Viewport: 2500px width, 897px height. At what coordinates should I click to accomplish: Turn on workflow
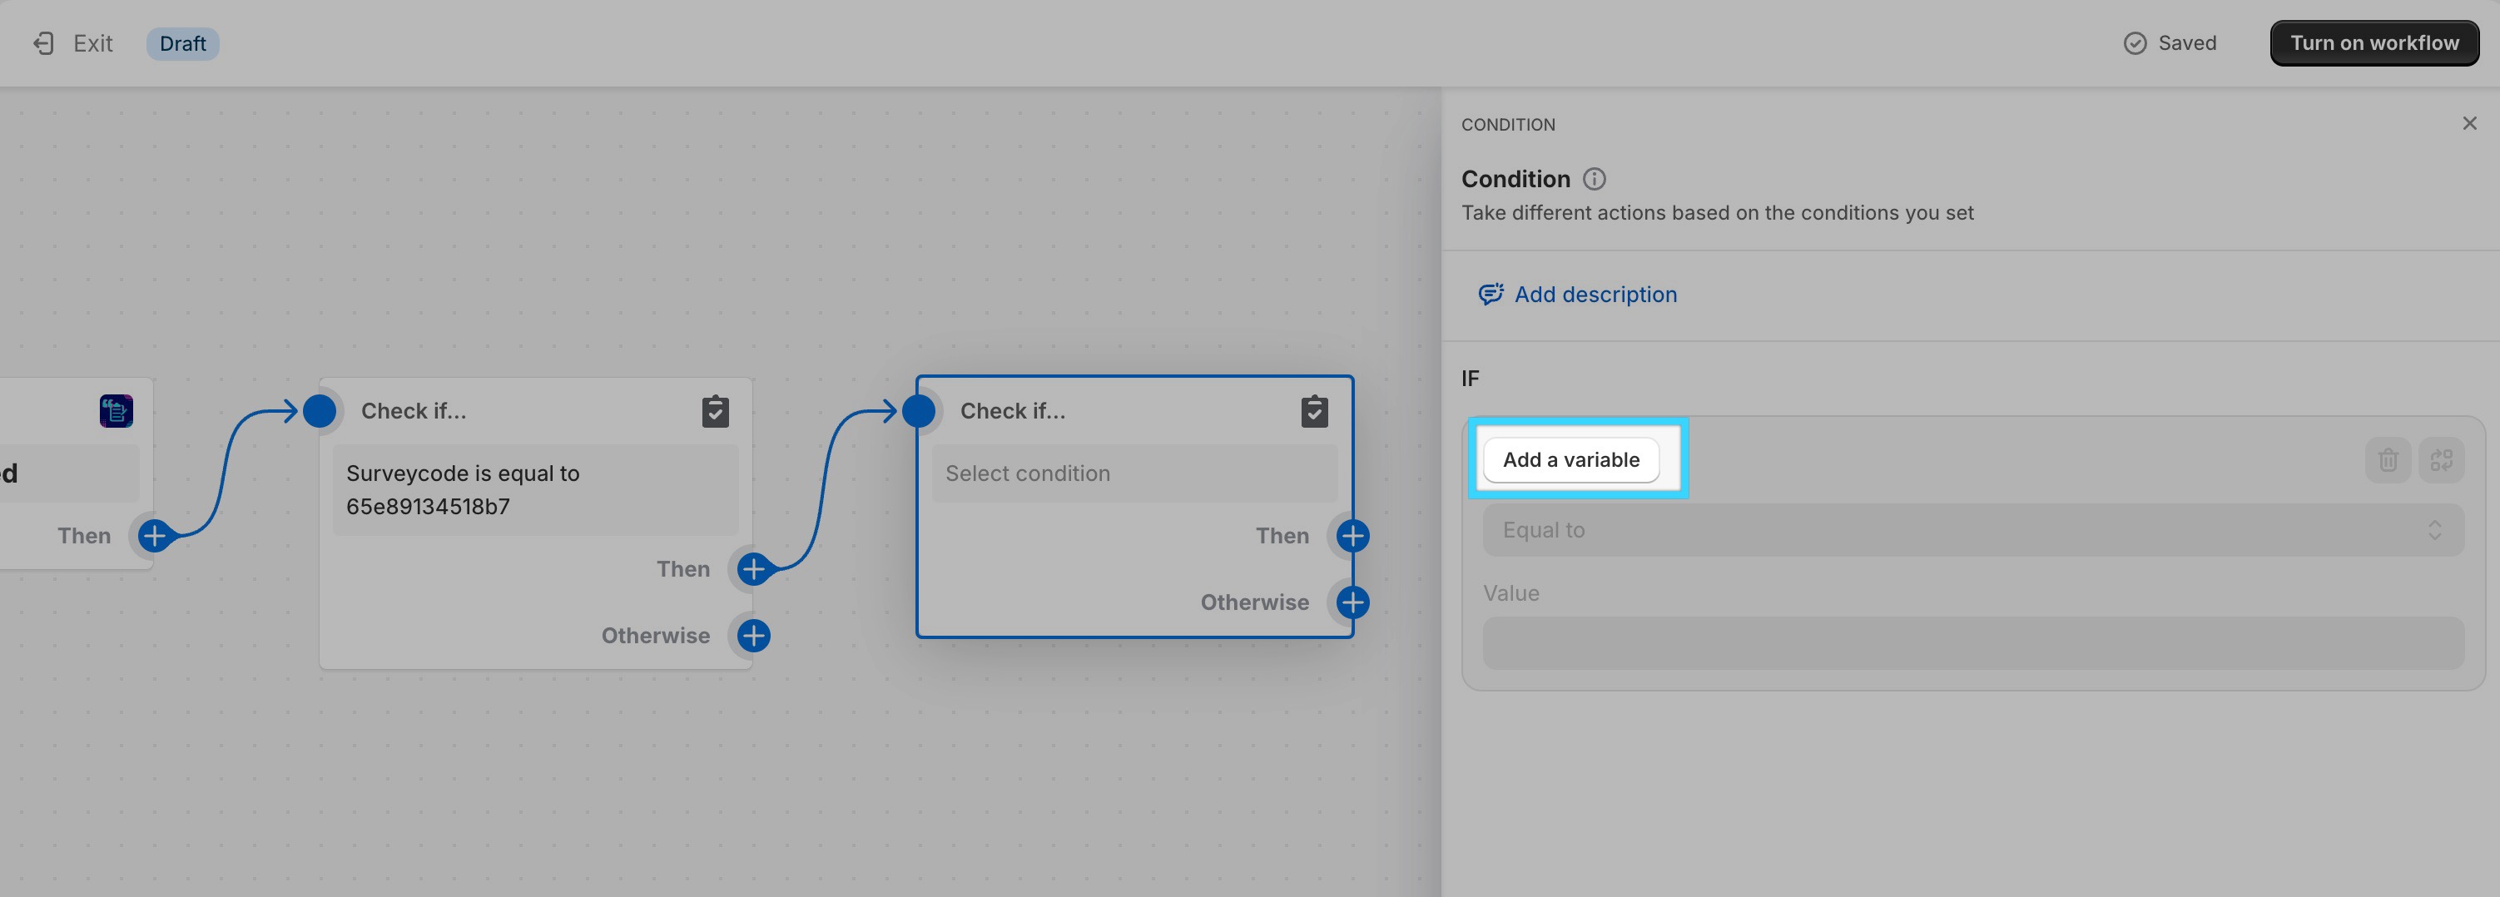tap(2374, 42)
